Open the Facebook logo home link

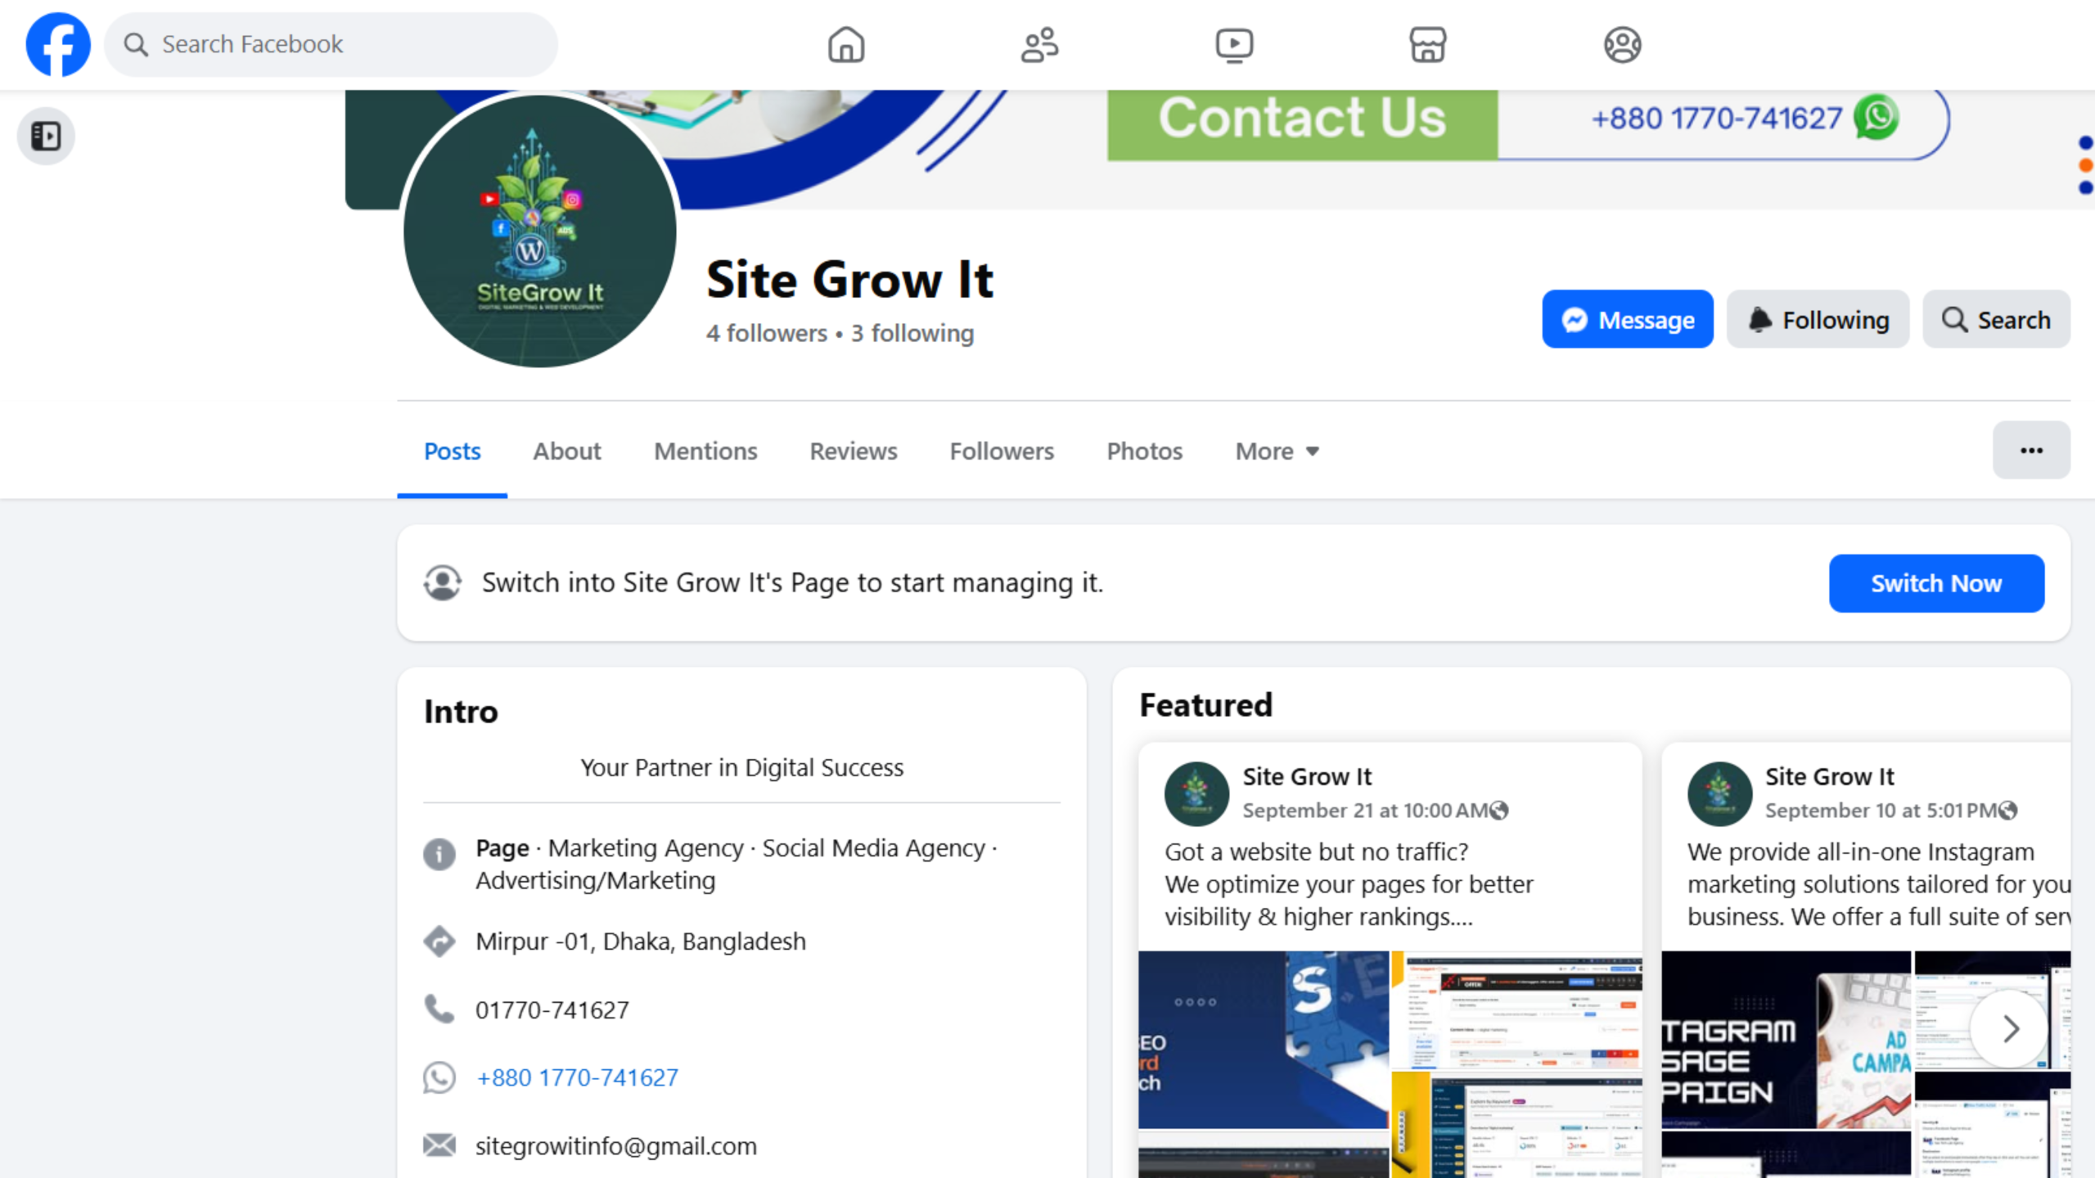pyautogui.click(x=58, y=44)
